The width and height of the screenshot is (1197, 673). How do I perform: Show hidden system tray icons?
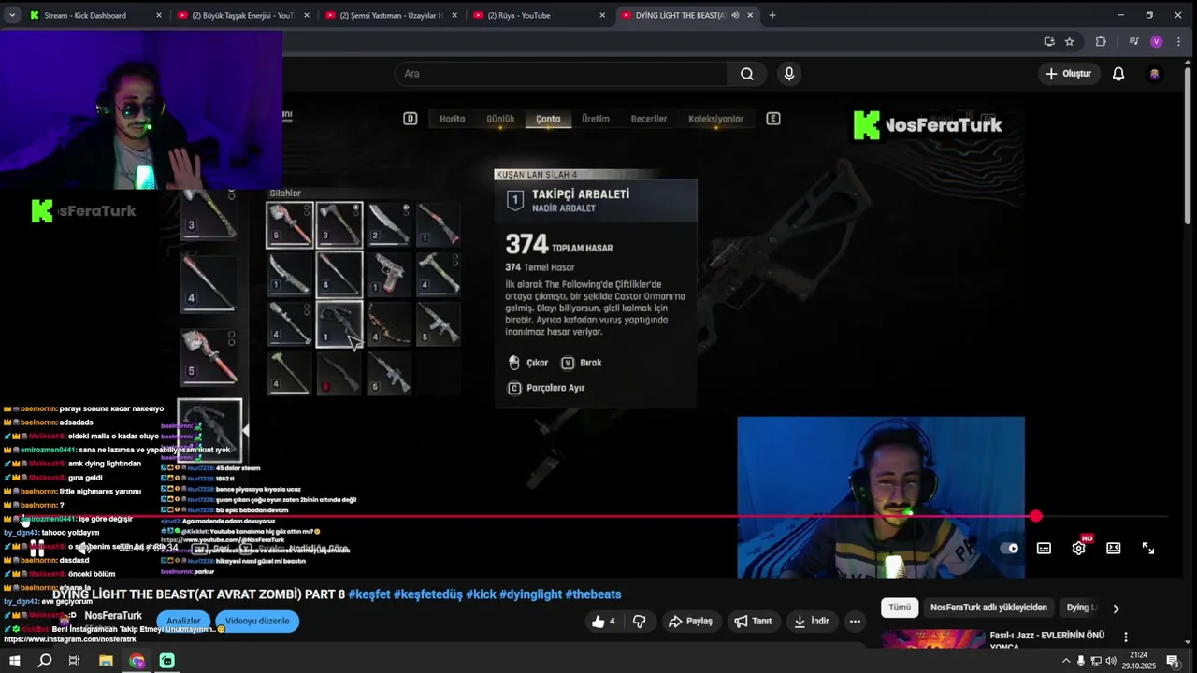coord(1065,661)
